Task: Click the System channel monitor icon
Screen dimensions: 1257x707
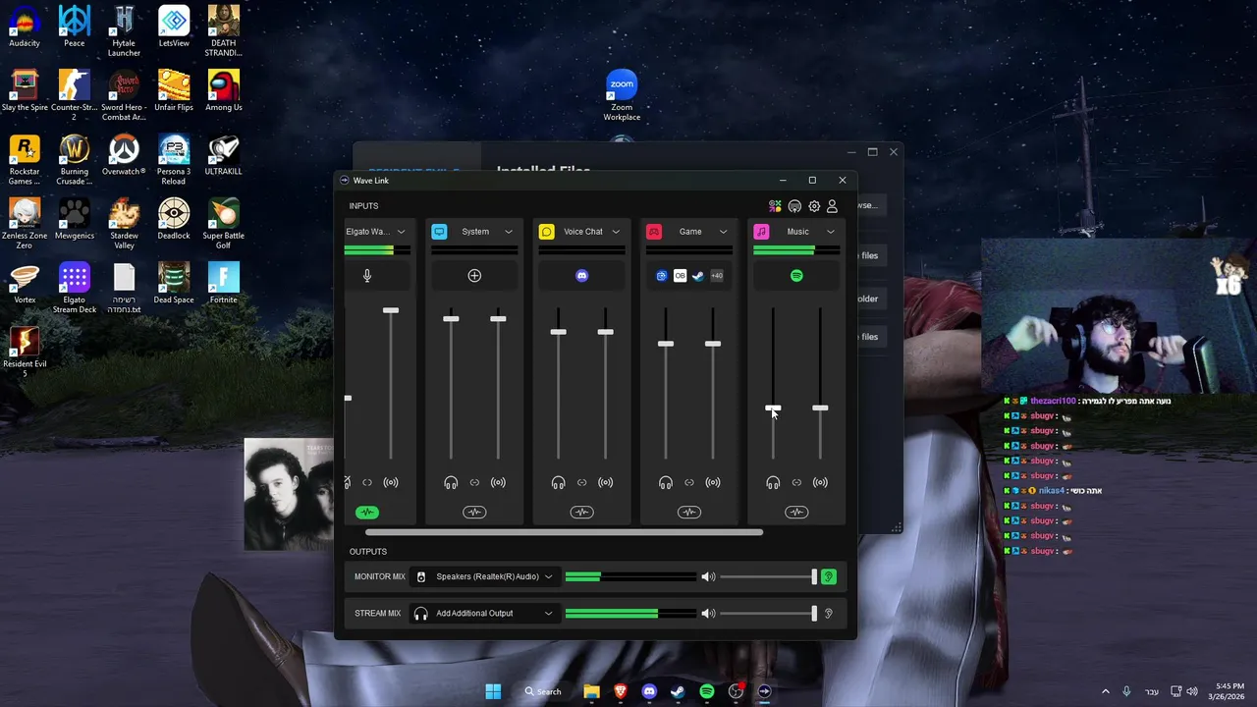Action: click(439, 232)
